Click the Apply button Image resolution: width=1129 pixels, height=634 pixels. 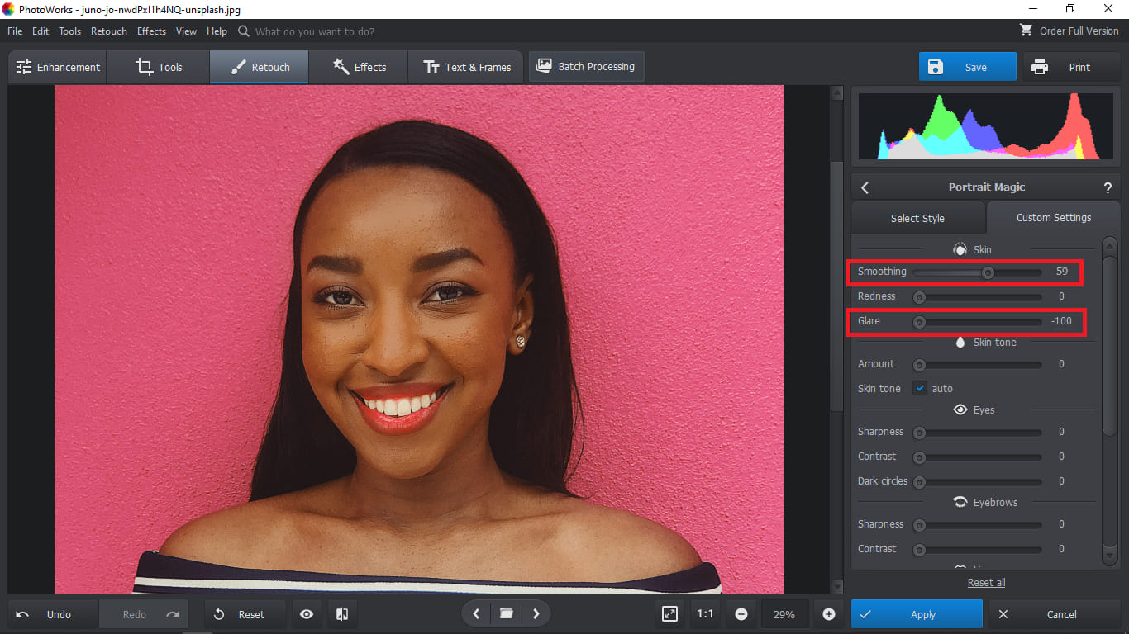pyautogui.click(x=917, y=614)
